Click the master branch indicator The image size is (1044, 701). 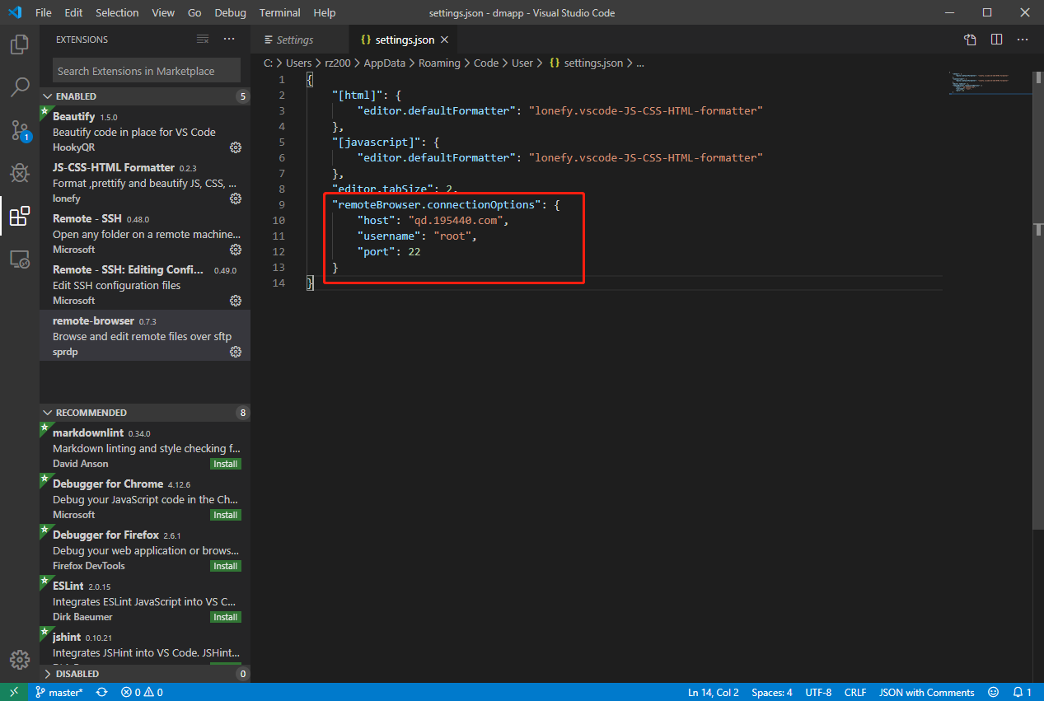59,693
